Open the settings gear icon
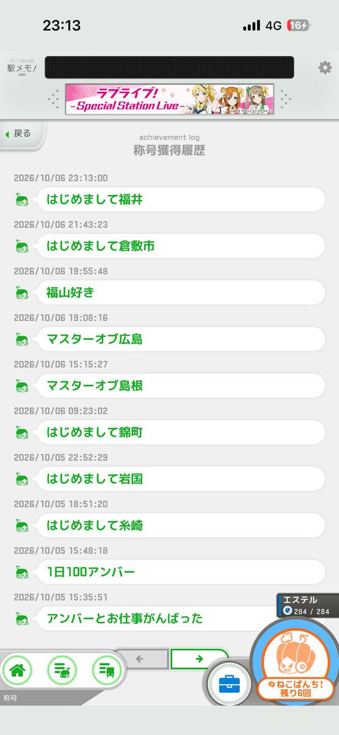 [325, 67]
